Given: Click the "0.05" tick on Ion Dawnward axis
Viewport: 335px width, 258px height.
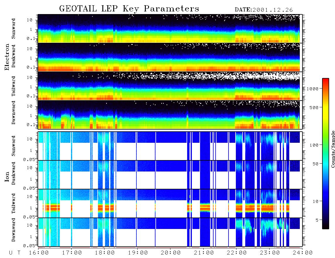Looking at the screenshot, I should tap(29, 246).
